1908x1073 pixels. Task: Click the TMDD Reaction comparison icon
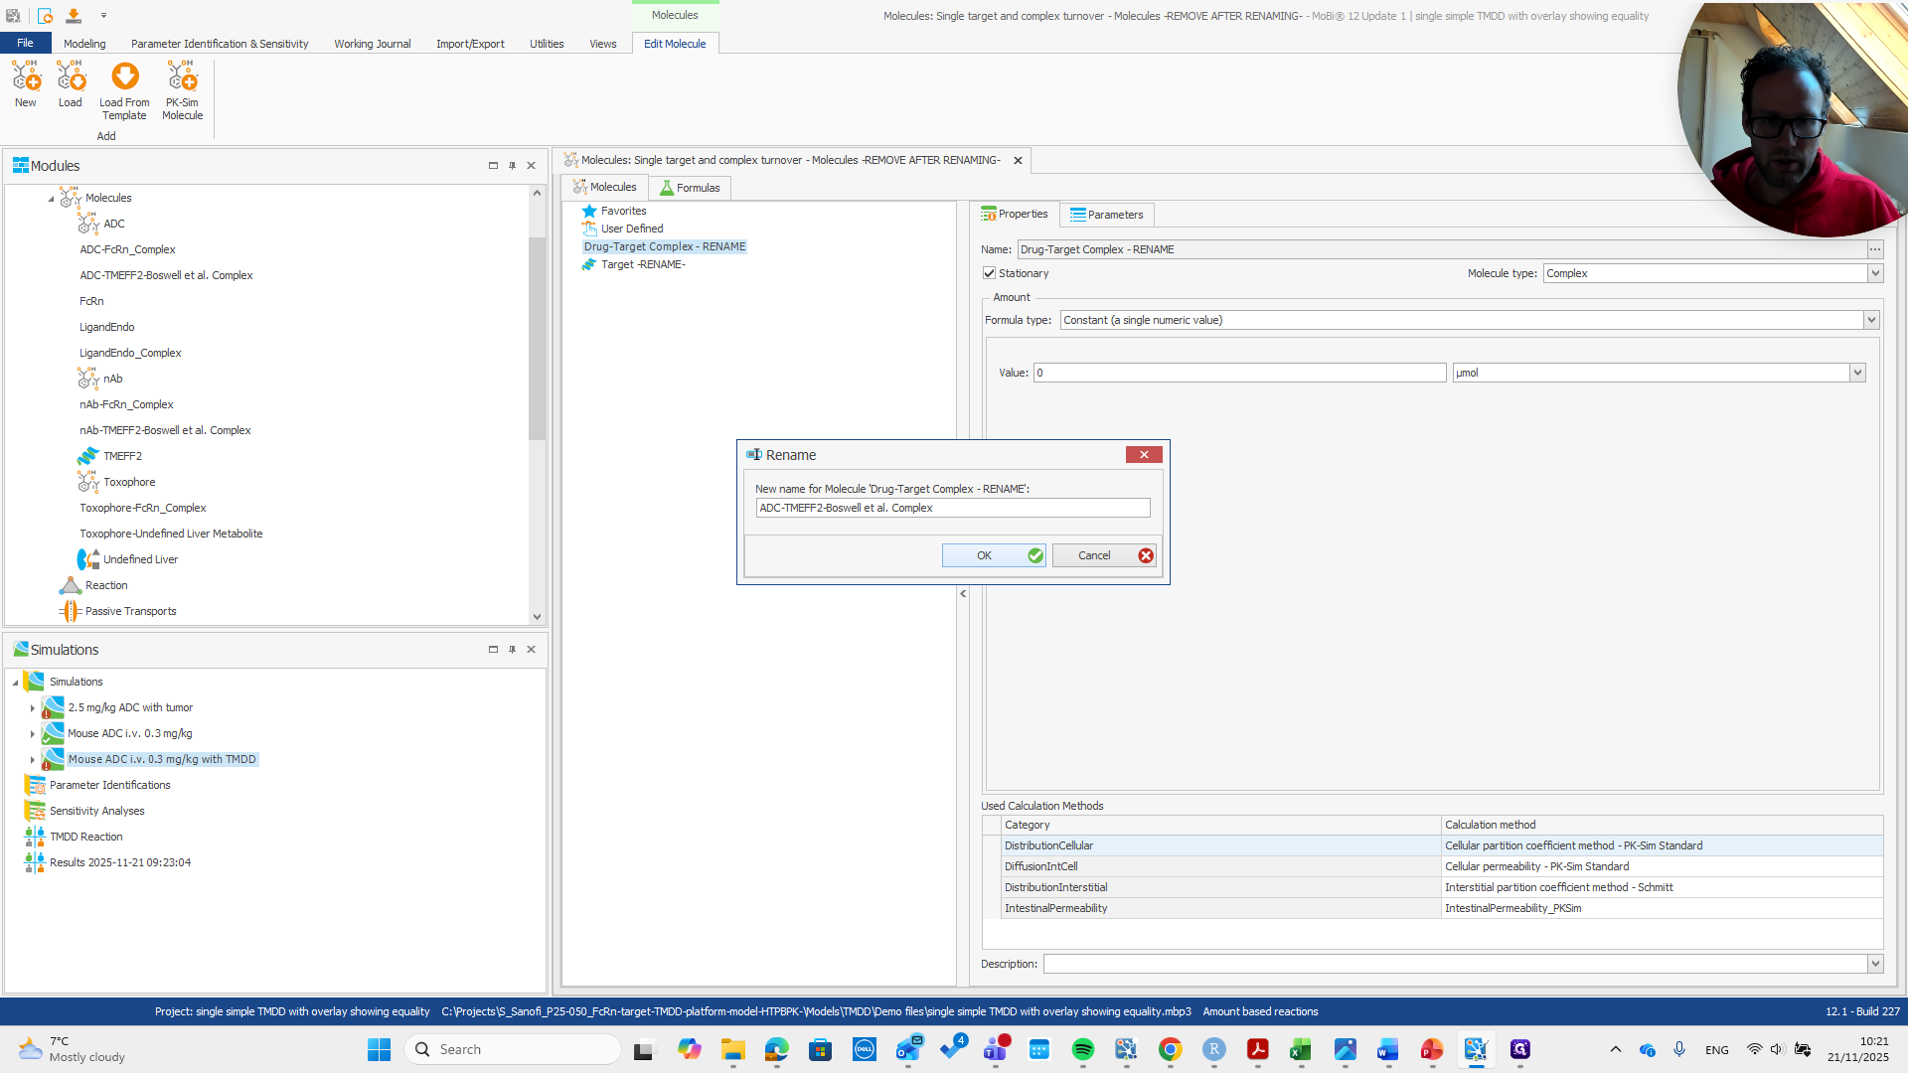coord(35,837)
